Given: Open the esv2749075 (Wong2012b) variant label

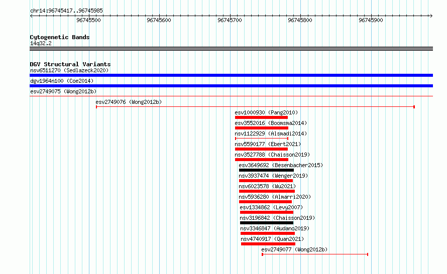Looking at the screenshot, I should point(63,91).
